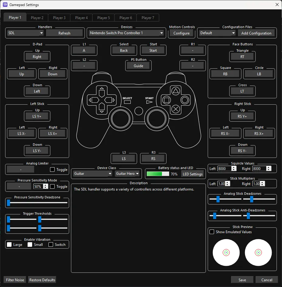Image resolution: width=282 pixels, height=287 pixels.
Task: Open the Guitar device class dropdown
Action: click(x=92, y=174)
